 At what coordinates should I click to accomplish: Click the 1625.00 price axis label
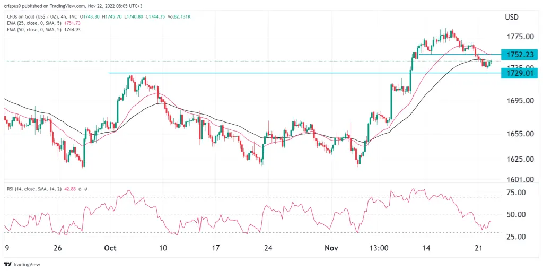519,160
